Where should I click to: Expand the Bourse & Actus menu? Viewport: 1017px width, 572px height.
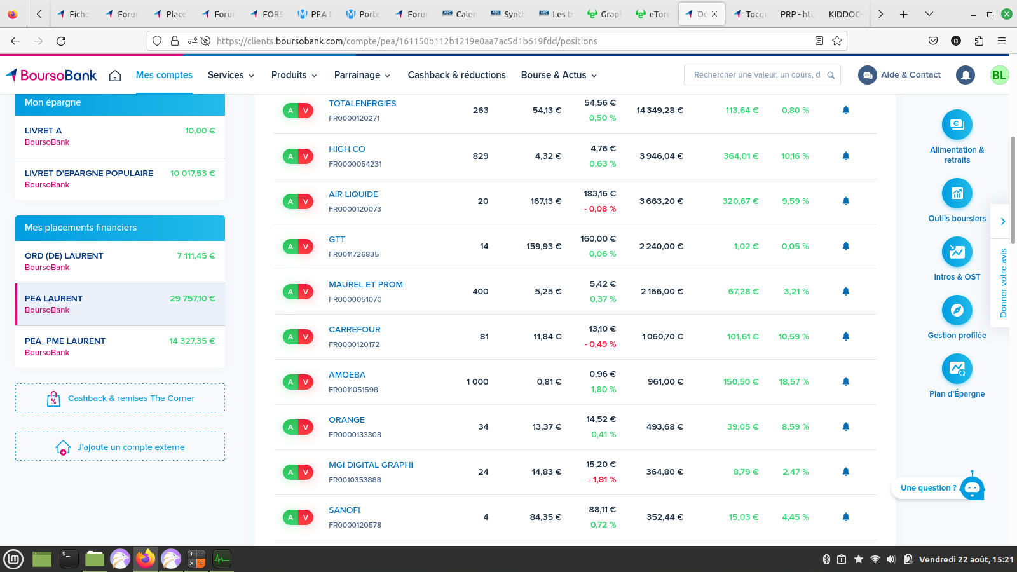click(559, 75)
